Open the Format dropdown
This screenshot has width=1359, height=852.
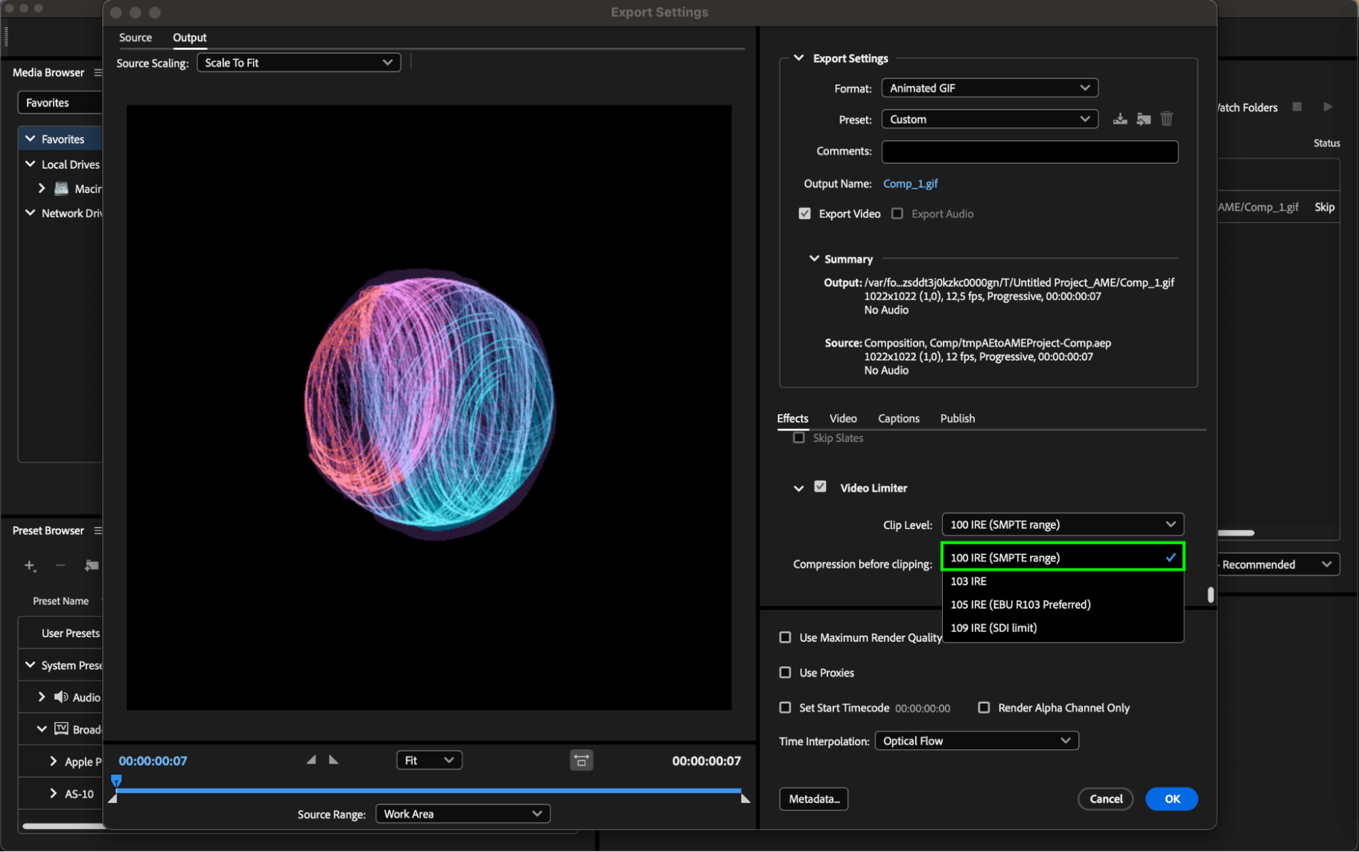click(x=989, y=88)
